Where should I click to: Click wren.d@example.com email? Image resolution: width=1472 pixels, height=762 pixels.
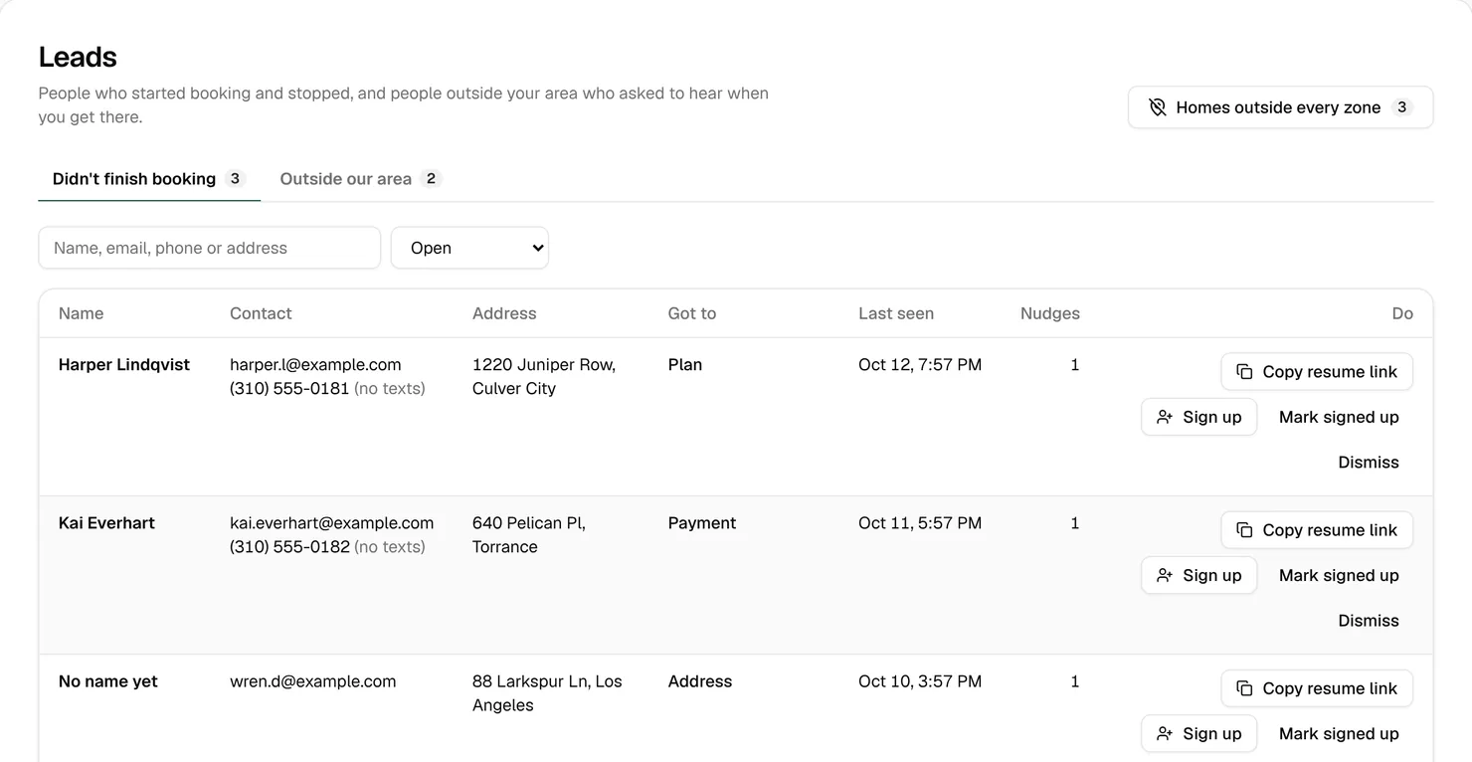[312, 681]
